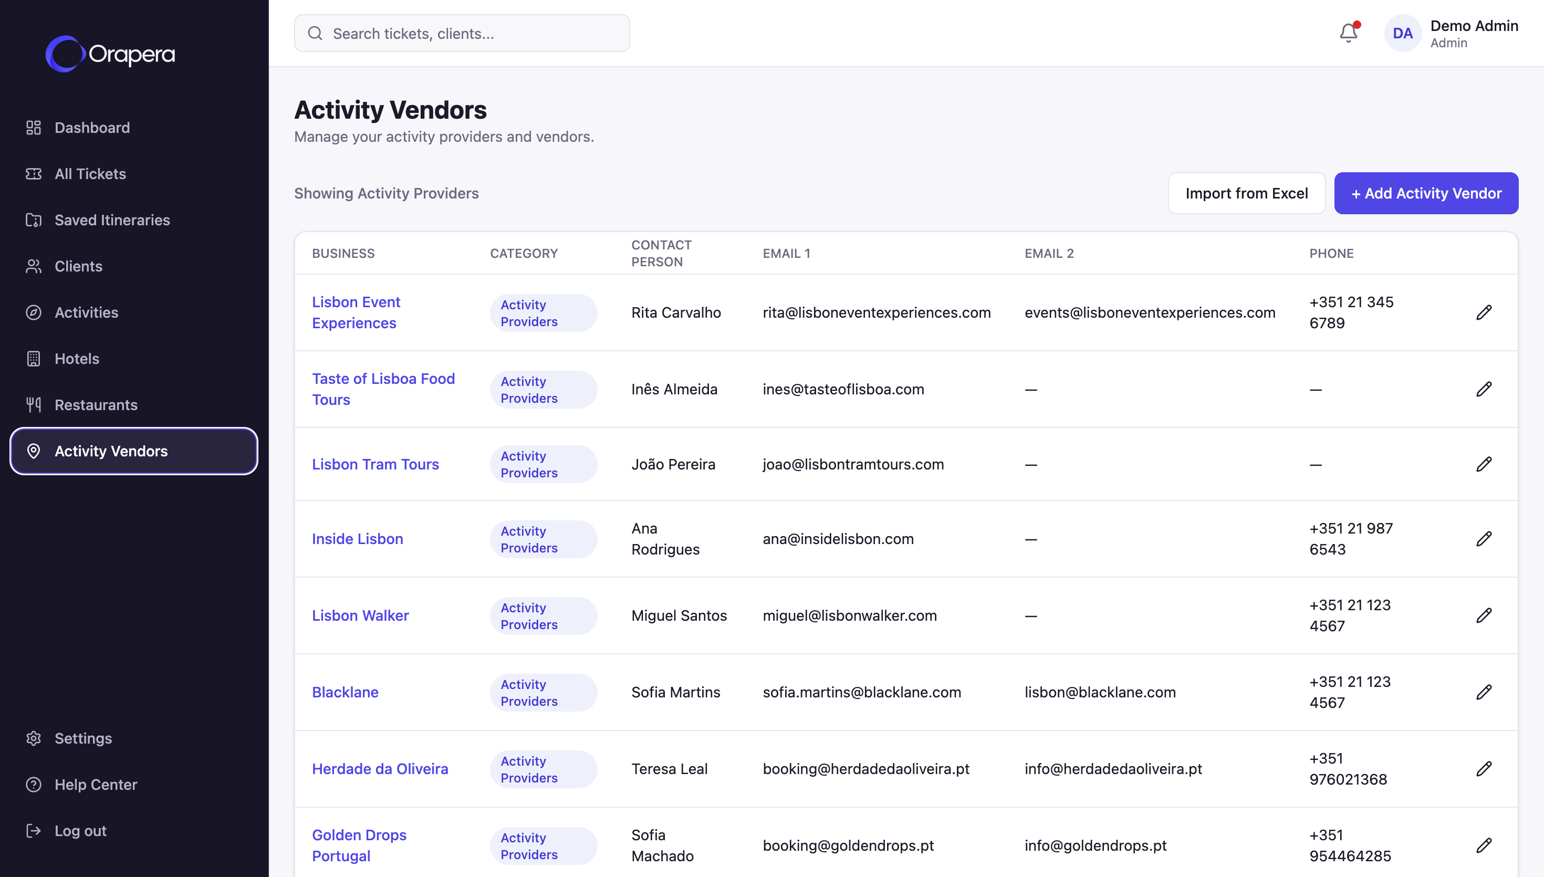
Task: Click the BUSINESS column header
Action: click(343, 254)
